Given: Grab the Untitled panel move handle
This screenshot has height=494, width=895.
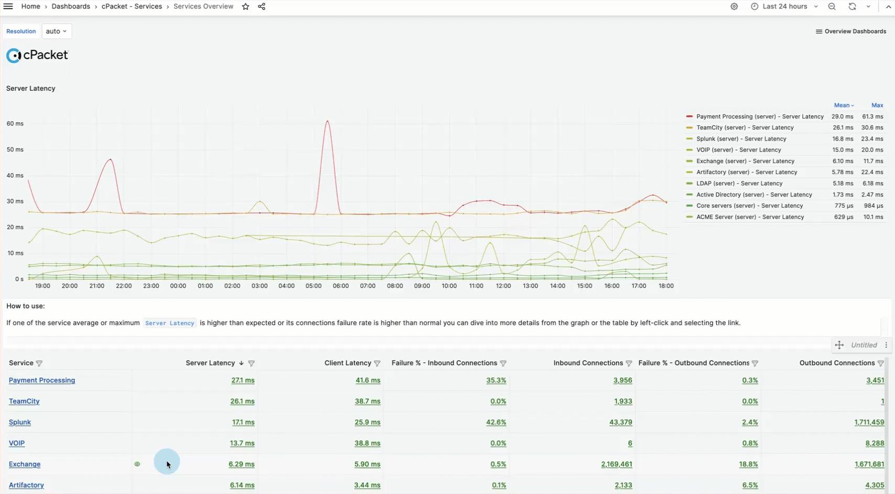Looking at the screenshot, I should (x=839, y=345).
